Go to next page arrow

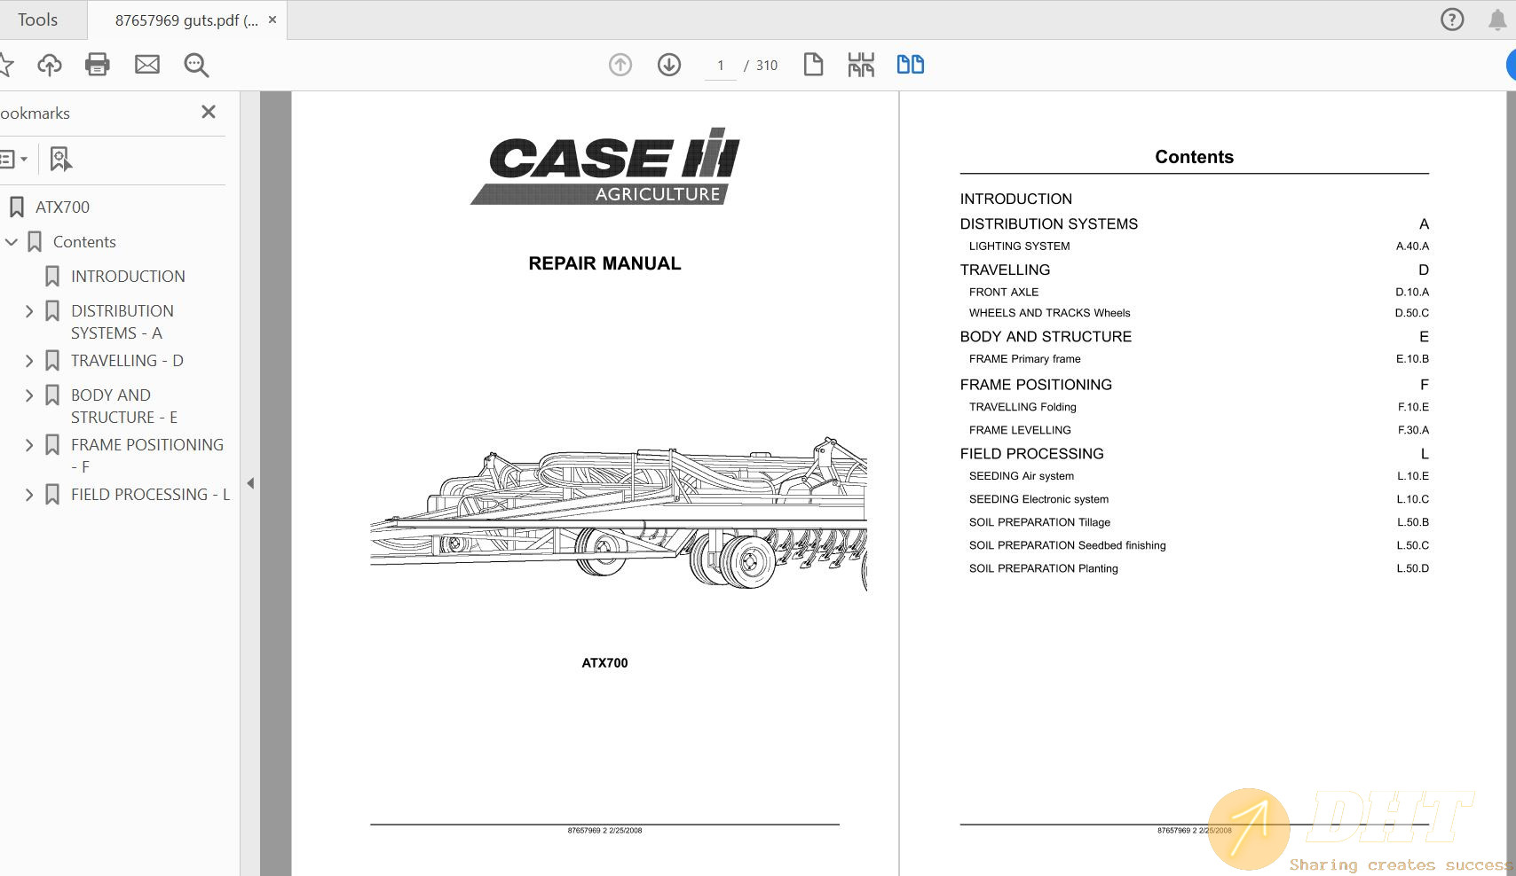pos(669,65)
